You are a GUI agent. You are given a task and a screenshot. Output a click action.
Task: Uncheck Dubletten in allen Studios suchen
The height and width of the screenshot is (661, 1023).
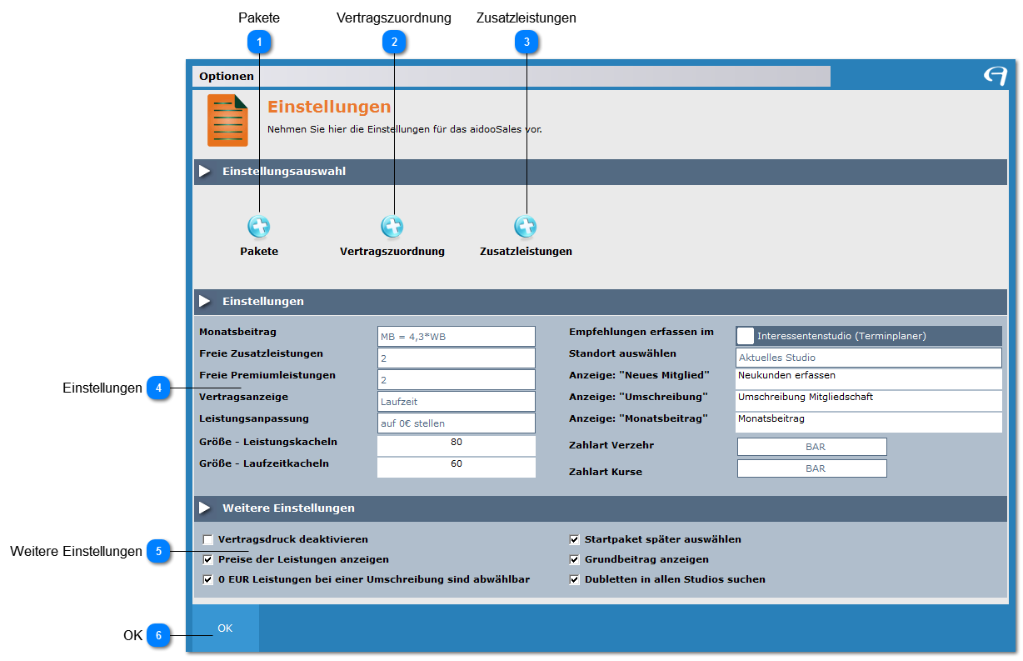[x=574, y=580]
